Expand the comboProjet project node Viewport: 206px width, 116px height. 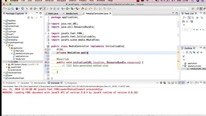[x=4, y=26]
